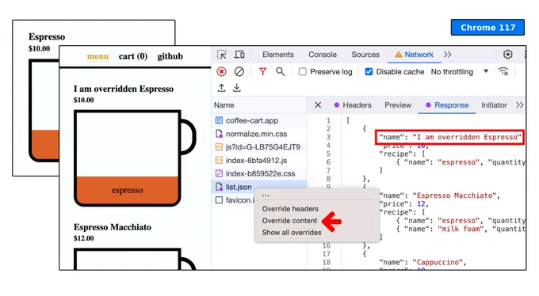Enable the Preserve log checkbox

tap(303, 72)
